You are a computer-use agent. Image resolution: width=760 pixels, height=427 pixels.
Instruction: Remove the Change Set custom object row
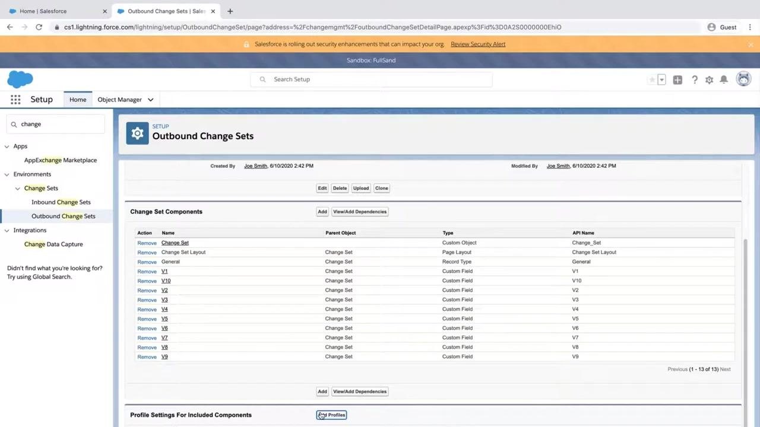pos(147,243)
